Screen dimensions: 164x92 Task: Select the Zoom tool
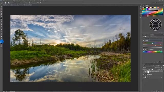[1, 38]
